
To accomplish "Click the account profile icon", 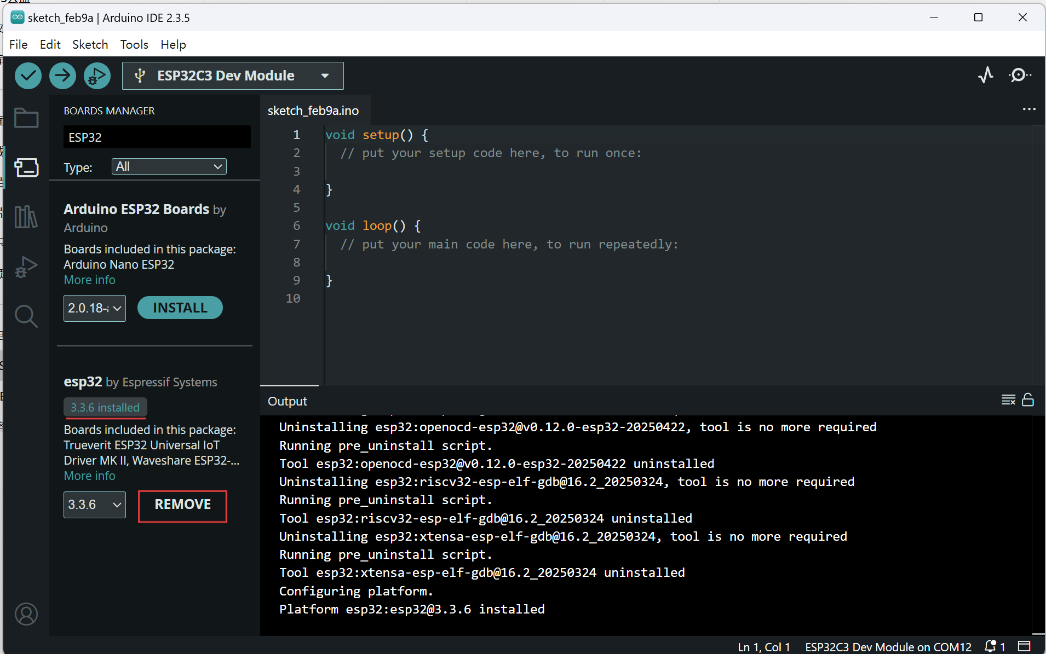I will (x=26, y=614).
